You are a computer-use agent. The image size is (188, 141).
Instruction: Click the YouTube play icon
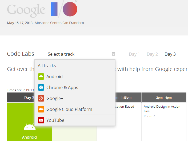click(41, 120)
